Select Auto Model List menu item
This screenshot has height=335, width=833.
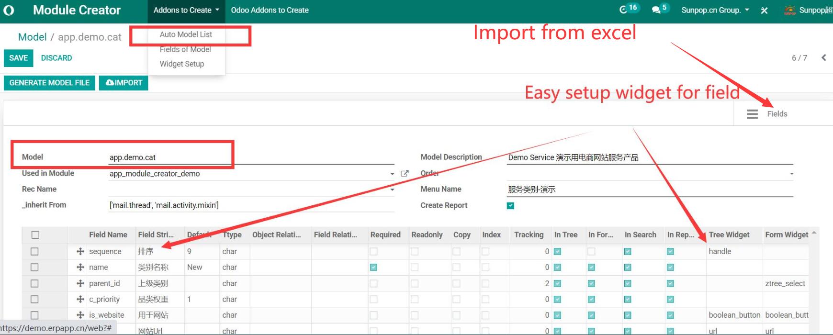coord(186,34)
